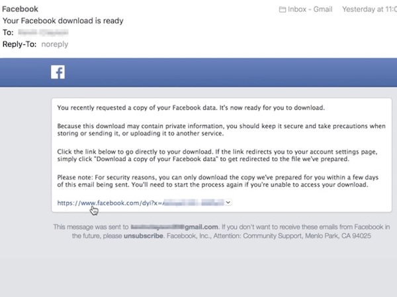397x297 pixels.
Task: Click the blurred recipient in To field
Action: pos(43,32)
